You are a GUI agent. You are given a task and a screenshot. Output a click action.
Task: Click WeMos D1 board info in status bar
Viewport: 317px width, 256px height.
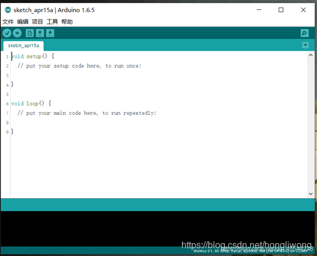pyautogui.click(x=250, y=251)
